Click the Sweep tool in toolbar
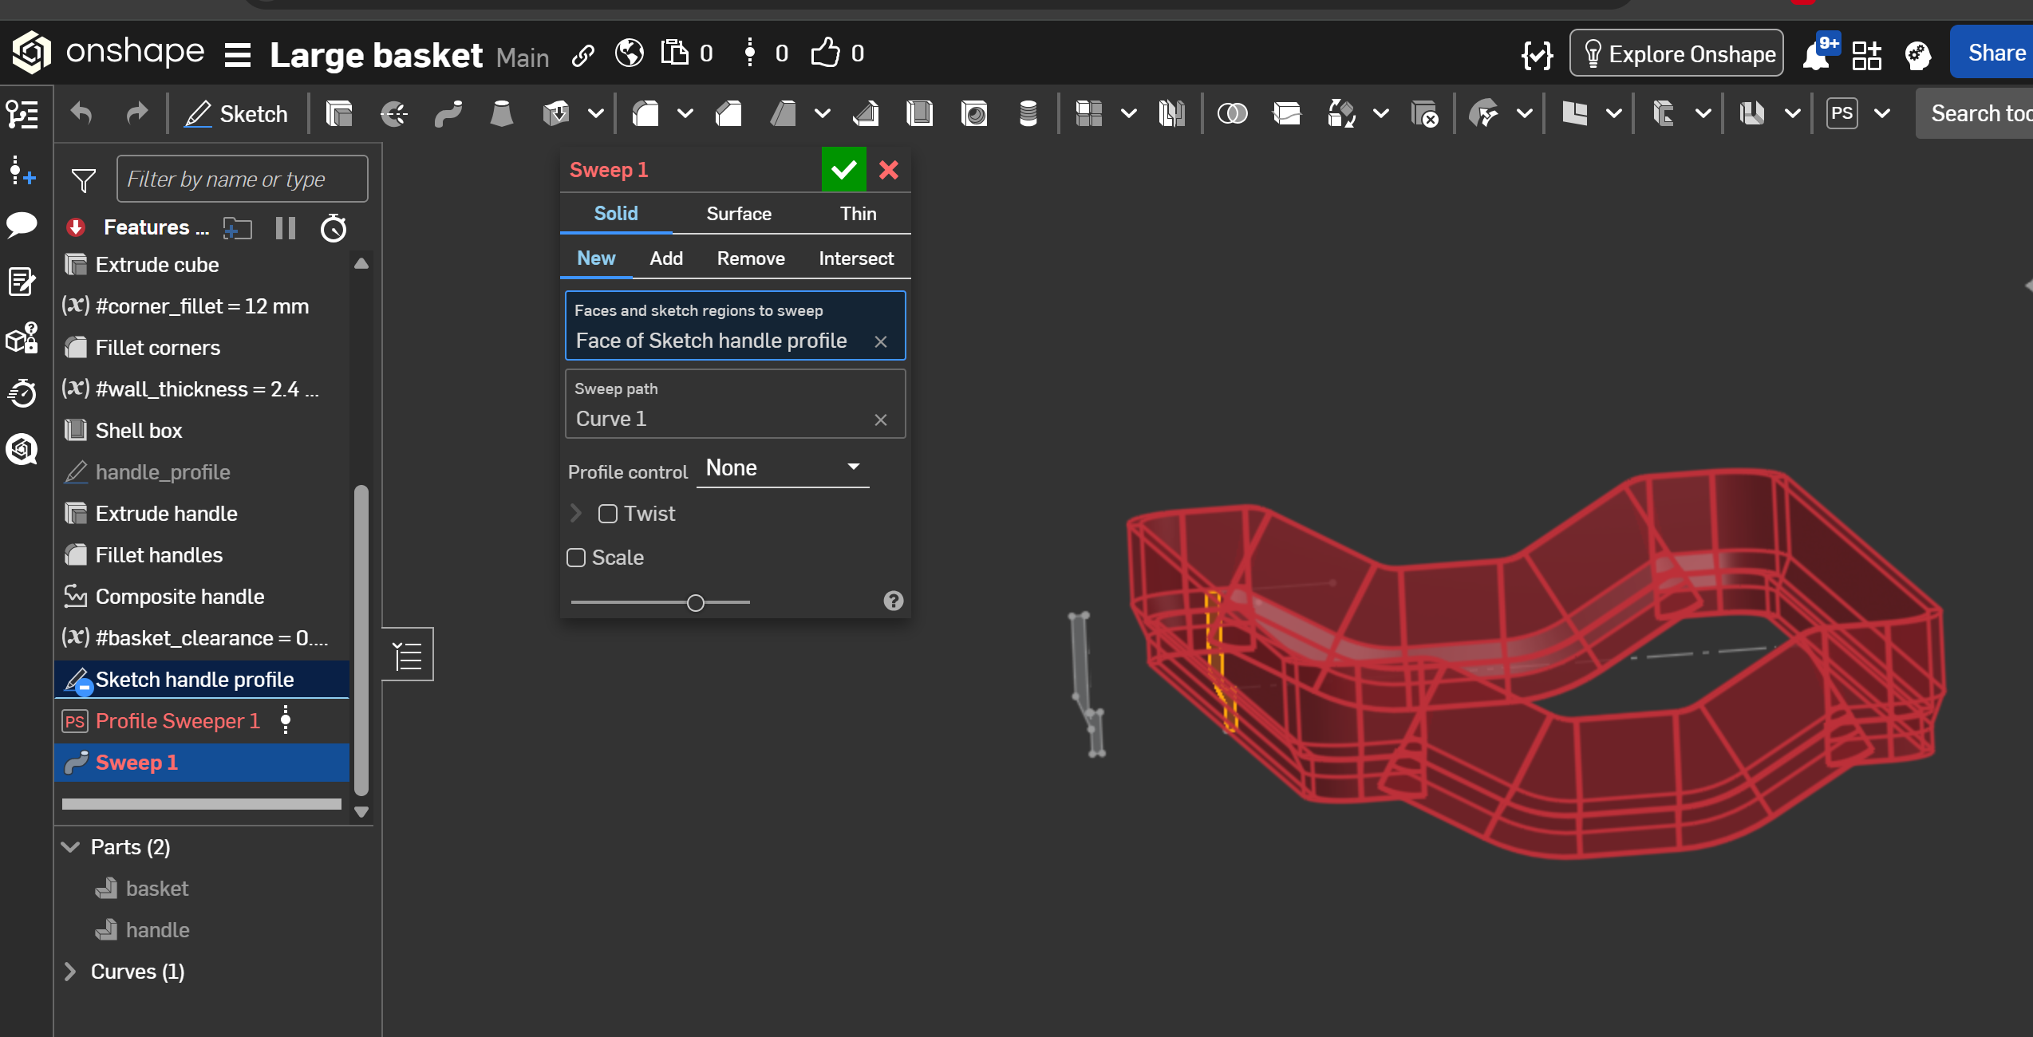Image resolution: width=2033 pixels, height=1037 pixels. coord(448,114)
